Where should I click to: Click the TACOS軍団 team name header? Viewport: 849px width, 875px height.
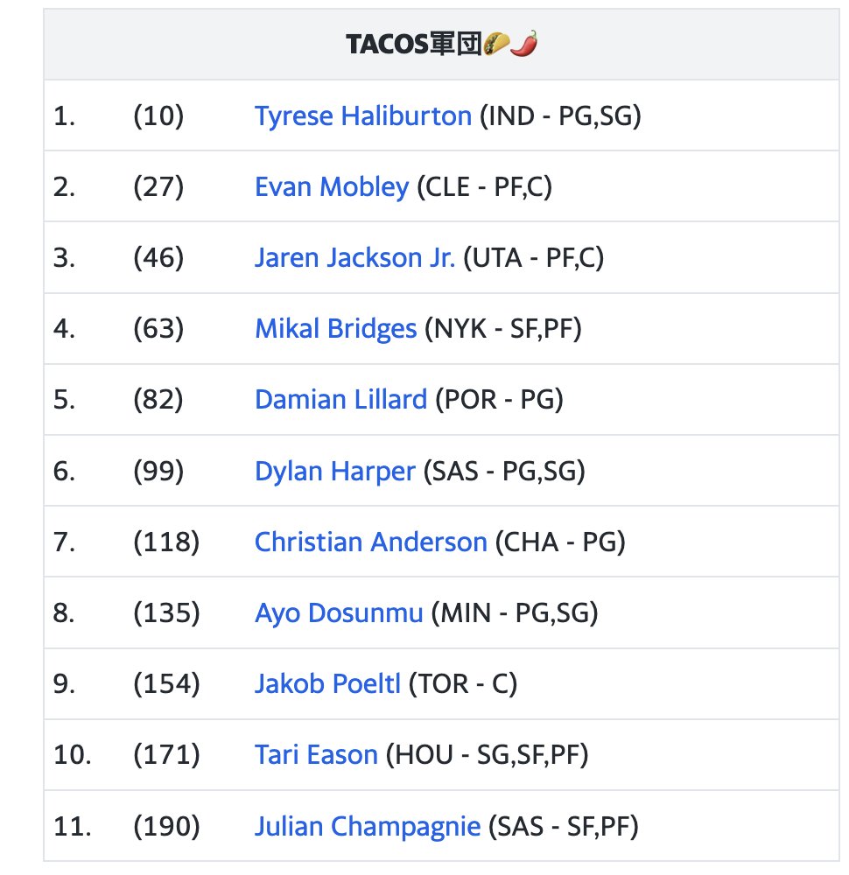(x=413, y=44)
